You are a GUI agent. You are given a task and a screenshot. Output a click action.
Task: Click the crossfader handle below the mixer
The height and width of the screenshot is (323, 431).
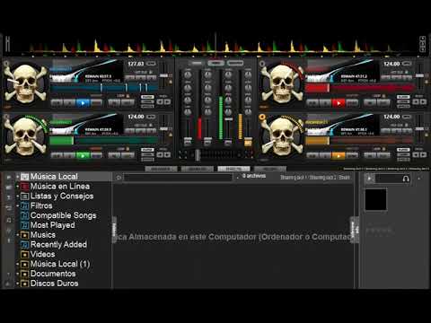(x=198, y=154)
